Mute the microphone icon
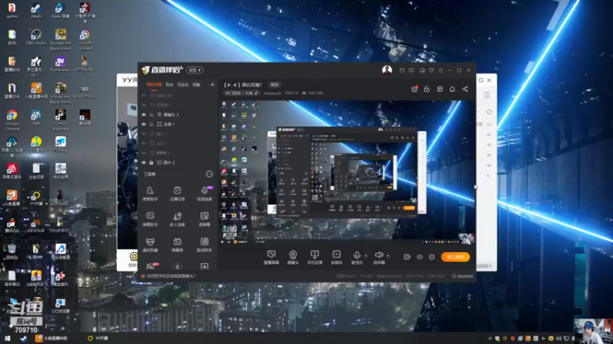The width and height of the screenshot is (613, 344). [356, 255]
